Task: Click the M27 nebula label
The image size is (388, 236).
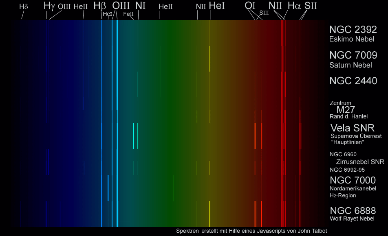Action: pos(346,110)
